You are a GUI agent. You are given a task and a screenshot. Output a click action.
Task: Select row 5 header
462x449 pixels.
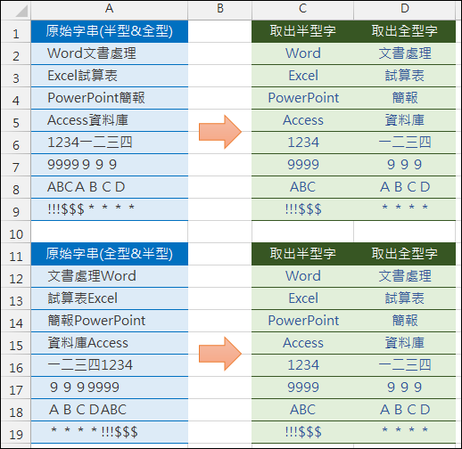(x=16, y=120)
